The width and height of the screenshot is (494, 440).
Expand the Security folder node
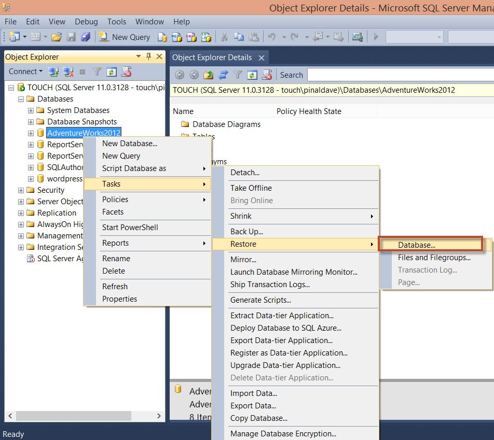pyautogui.click(x=21, y=190)
